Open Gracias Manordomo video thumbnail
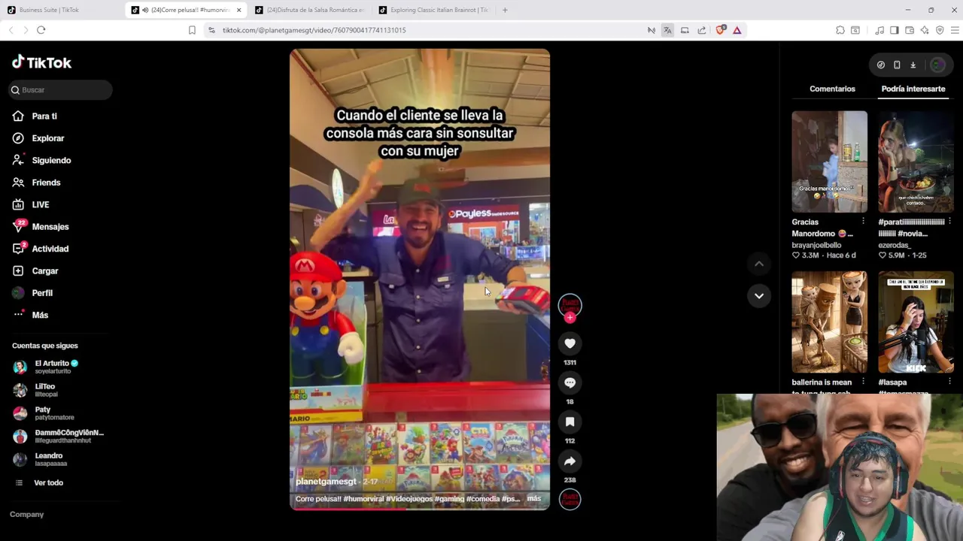This screenshot has width=963, height=541. pos(829,162)
